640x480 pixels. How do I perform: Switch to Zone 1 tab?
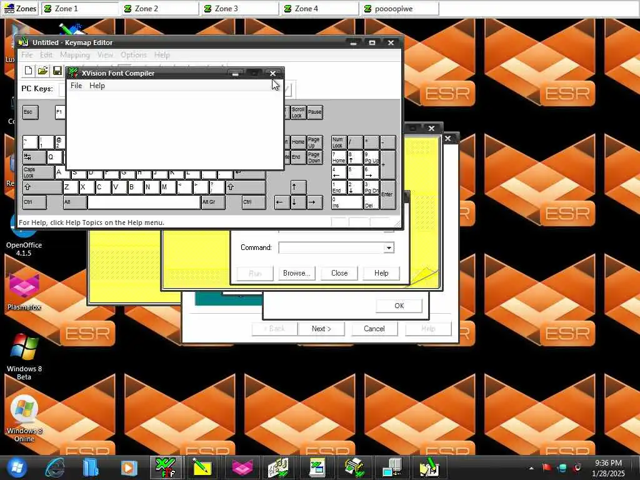[80, 9]
